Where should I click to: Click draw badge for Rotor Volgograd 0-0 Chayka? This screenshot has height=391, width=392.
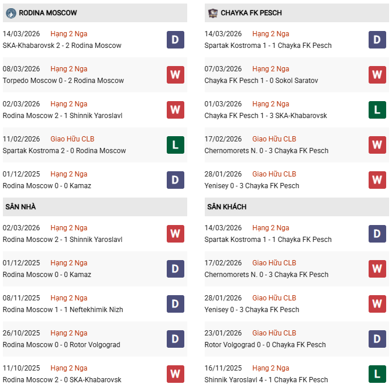coord(377,339)
